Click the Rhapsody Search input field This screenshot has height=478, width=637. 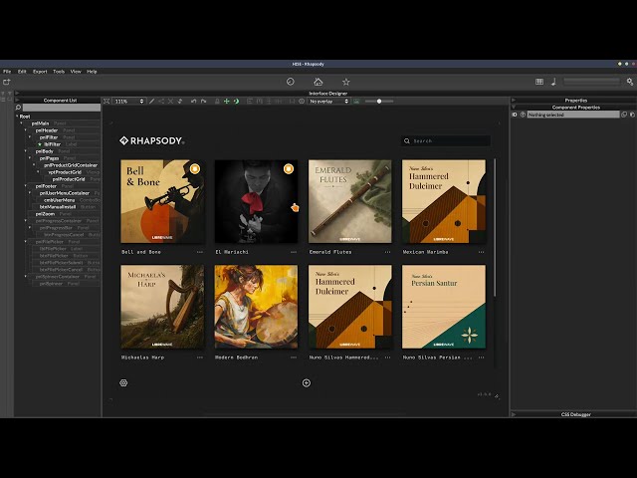(x=446, y=141)
